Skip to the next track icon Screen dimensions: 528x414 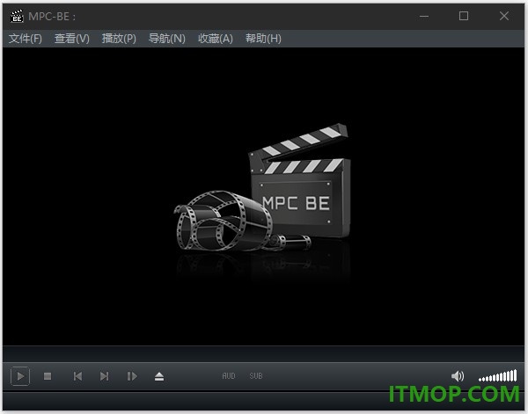click(x=105, y=376)
